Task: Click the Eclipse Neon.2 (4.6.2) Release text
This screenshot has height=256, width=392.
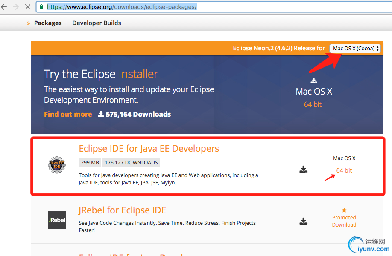Action: tap(279, 48)
